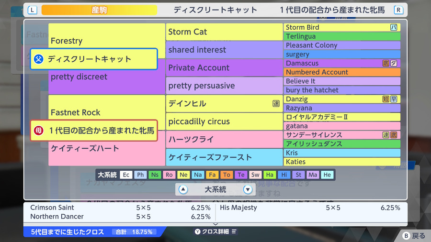Select the 産駒 tab
Viewport: 431px width, 242px height.
[99, 10]
